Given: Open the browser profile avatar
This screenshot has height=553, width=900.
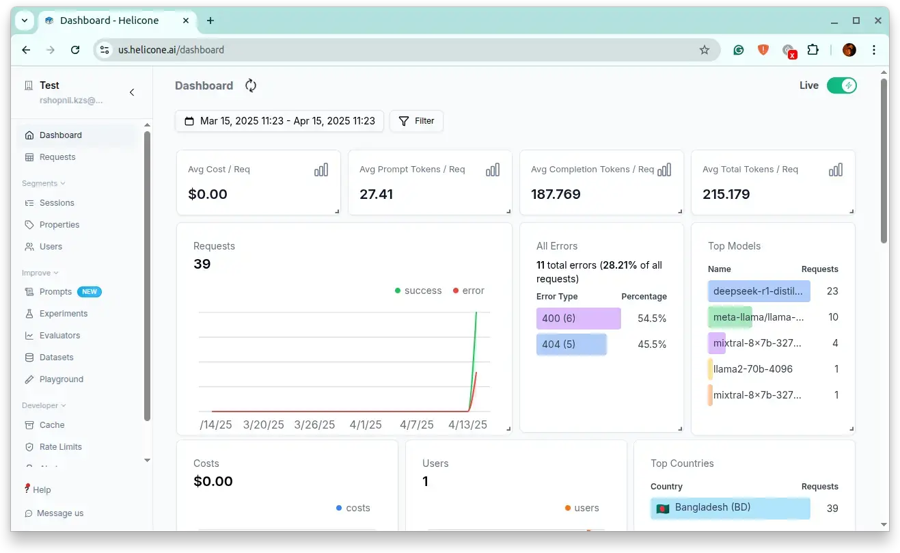Looking at the screenshot, I should (849, 50).
